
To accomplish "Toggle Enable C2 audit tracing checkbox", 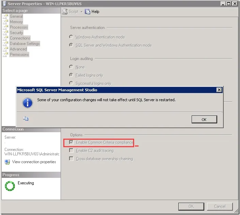I will click(71, 151).
